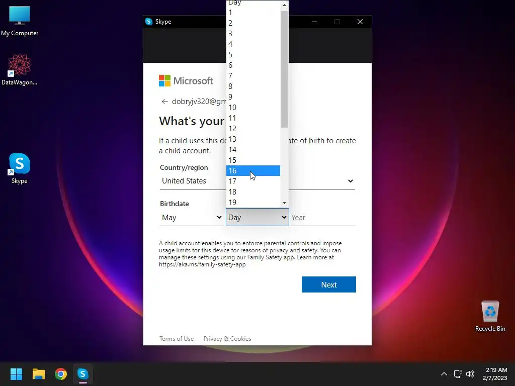Image resolution: width=515 pixels, height=386 pixels.
Task: Open volume control tray icon
Action: 470,374
